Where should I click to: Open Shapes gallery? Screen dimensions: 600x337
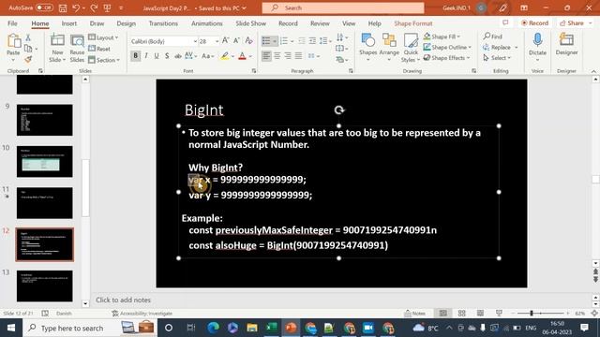click(368, 48)
